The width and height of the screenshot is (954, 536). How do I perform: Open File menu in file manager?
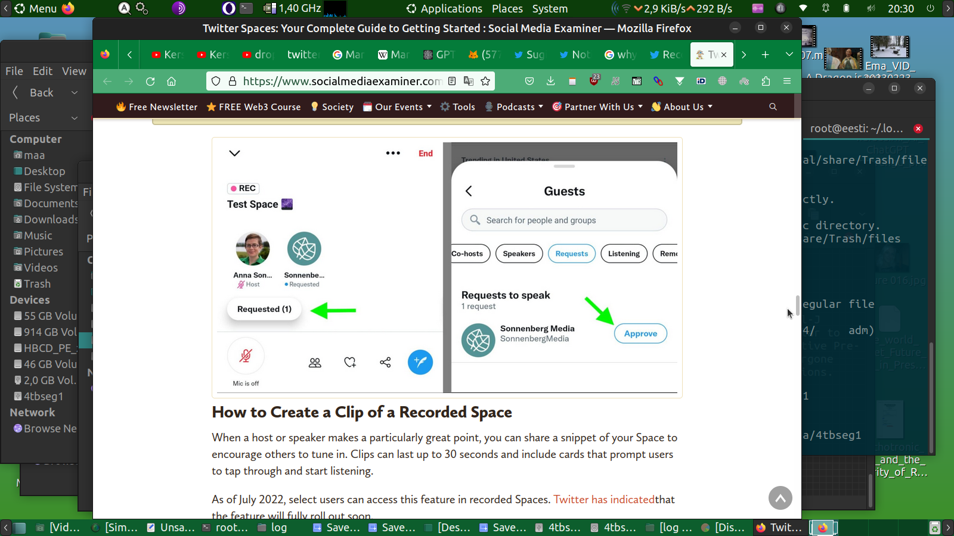[14, 71]
